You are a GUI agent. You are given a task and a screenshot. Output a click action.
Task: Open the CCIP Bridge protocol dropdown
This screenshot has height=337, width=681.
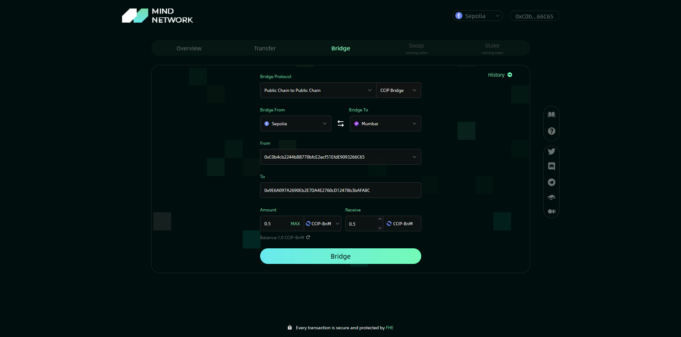(x=398, y=90)
